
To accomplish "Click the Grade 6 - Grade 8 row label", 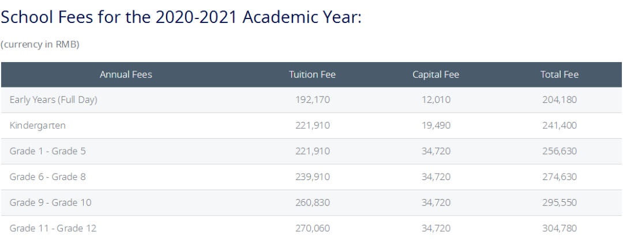I will coord(48,177).
